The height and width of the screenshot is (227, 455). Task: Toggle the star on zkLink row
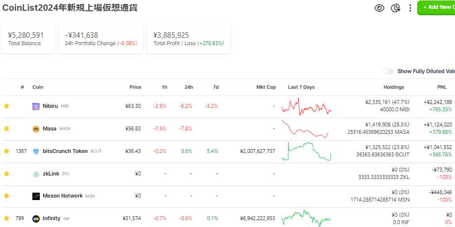(7, 174)
